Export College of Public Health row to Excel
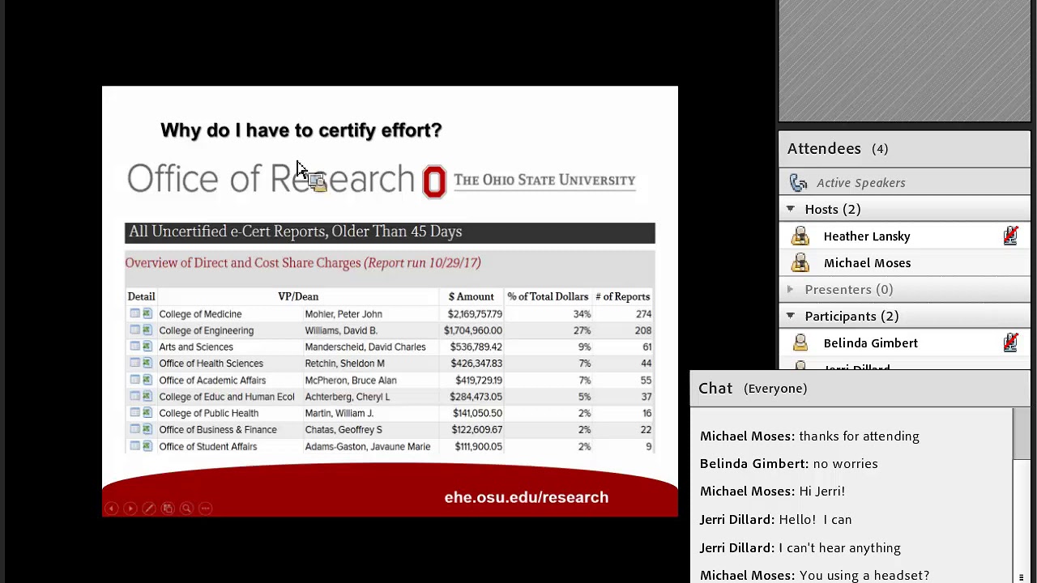Viewport: 1037px width, 583px height. tap(147, 413)
